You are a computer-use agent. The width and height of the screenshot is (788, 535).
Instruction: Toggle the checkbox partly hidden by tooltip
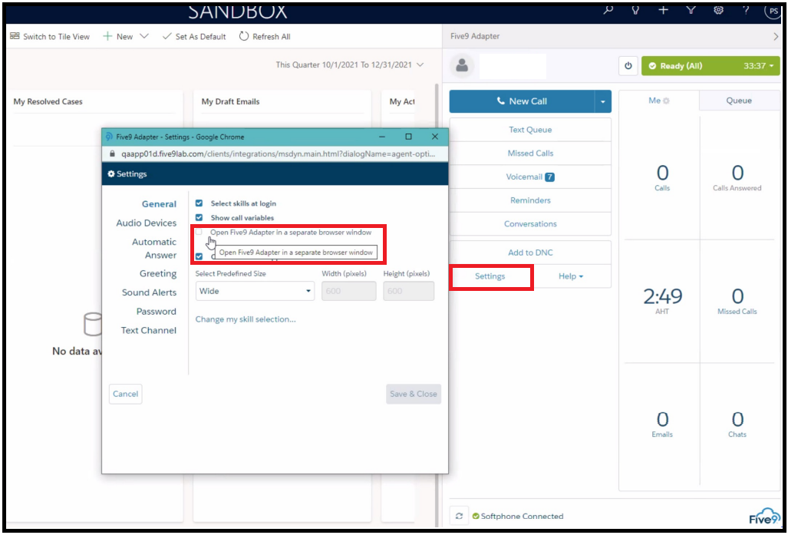(x=199, y=256)
